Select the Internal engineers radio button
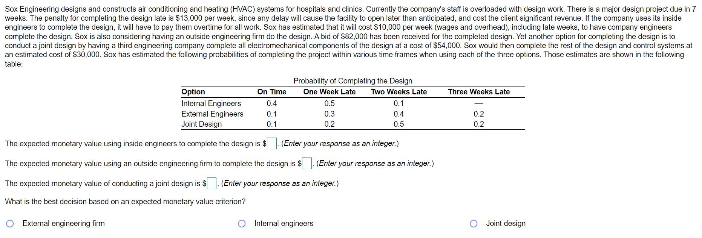The image size is (702, 238). click(242, 223)
